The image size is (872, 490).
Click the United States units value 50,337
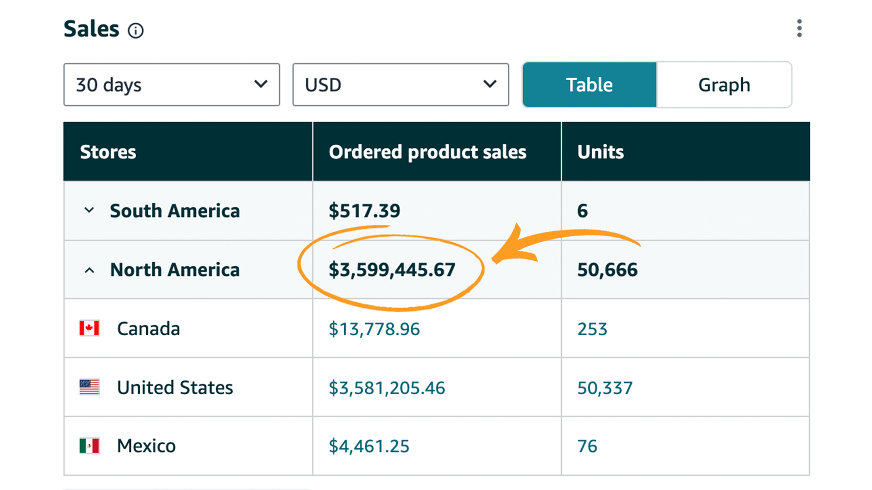pos(604,387)
